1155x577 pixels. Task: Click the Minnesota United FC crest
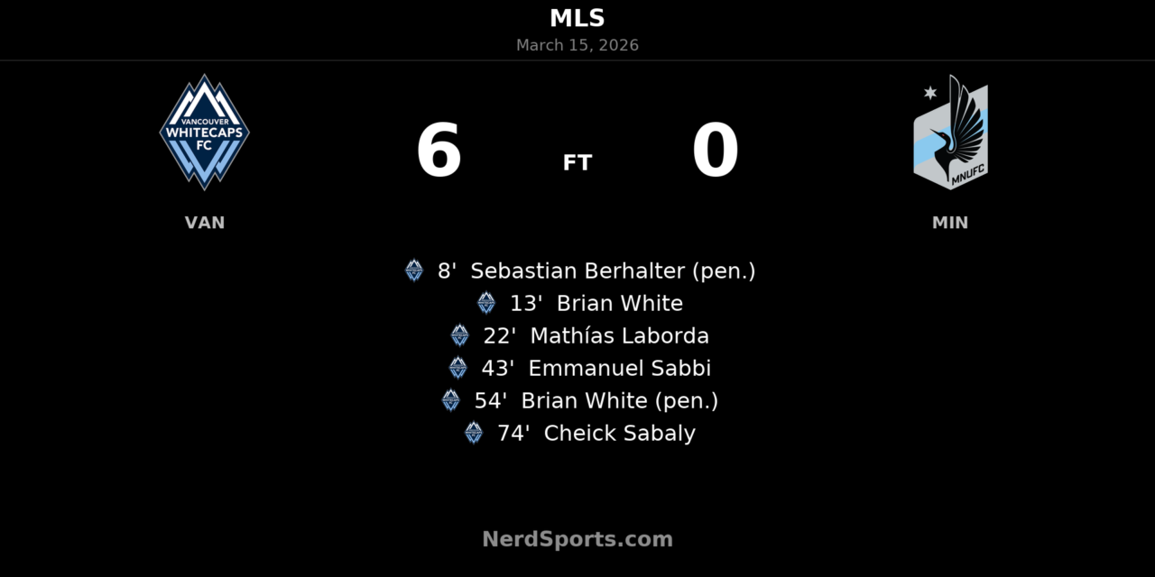(950, 133)
